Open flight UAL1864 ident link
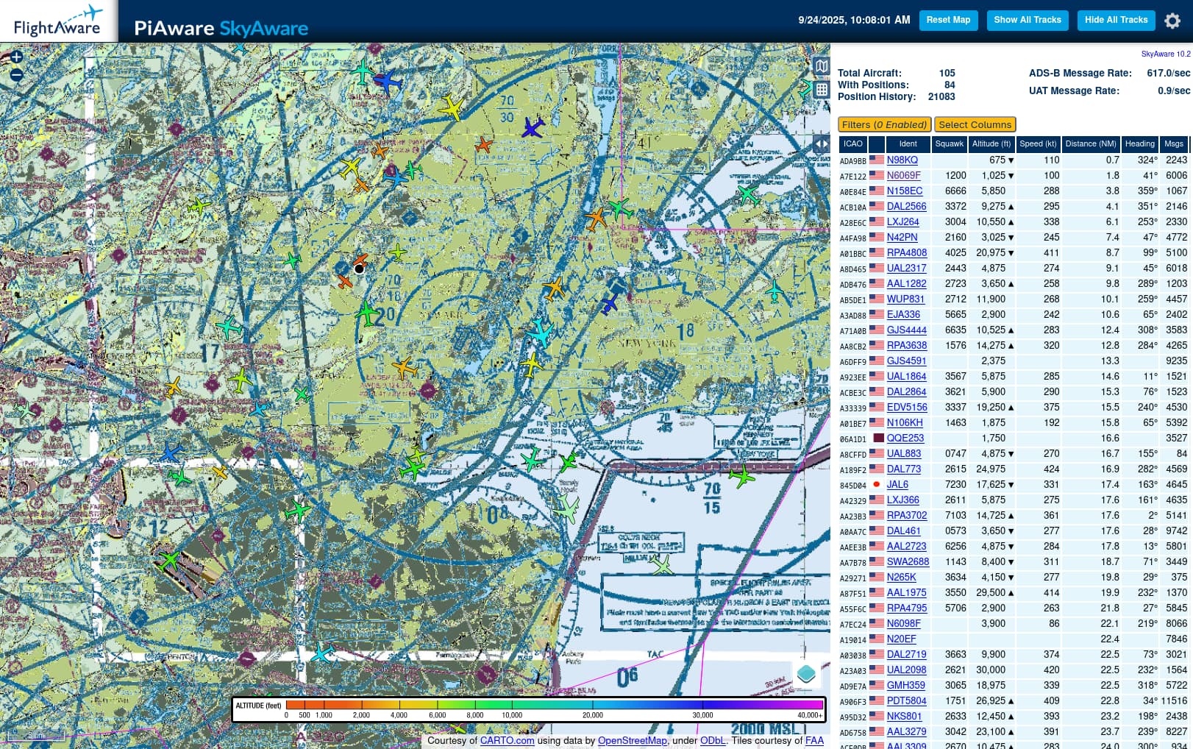 [906, 376]
